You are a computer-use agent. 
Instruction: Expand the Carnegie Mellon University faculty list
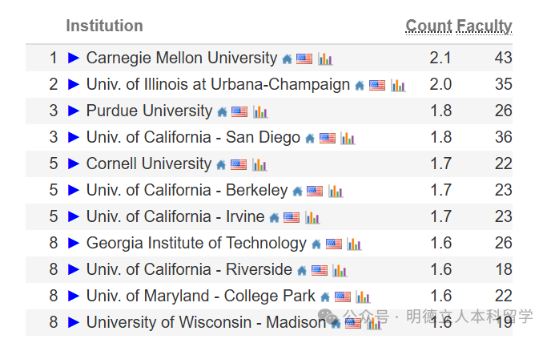(x=74, y=58)
